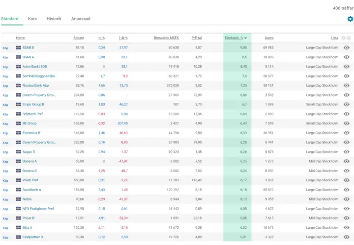The width and height of the screenshot is (354, 245).
Task: Toggle watch eye for SSAB B
Action: (x=347, y=48)
